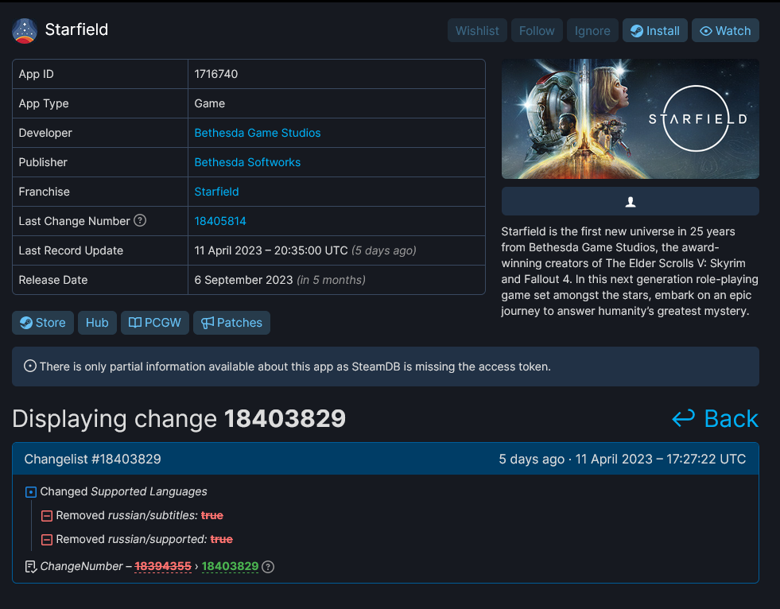Screen dimensions: 780x609
Task: Open last change number 18405814 link
Action: [x=220, y=221]
